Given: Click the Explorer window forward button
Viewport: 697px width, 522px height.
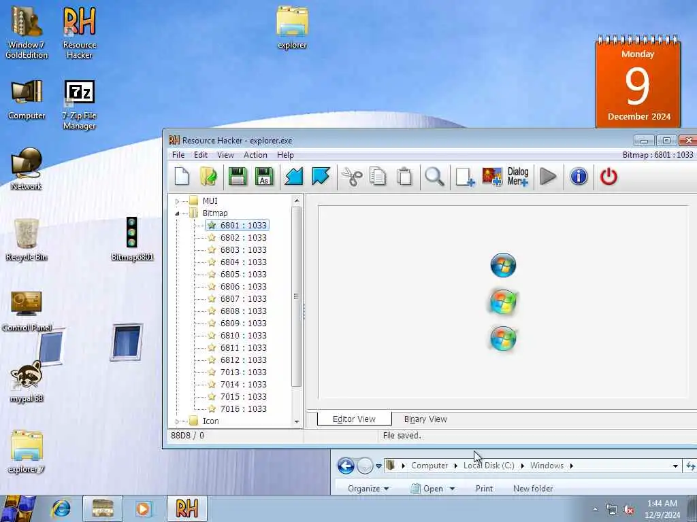Looking at the screenshot, I should 365,466.
